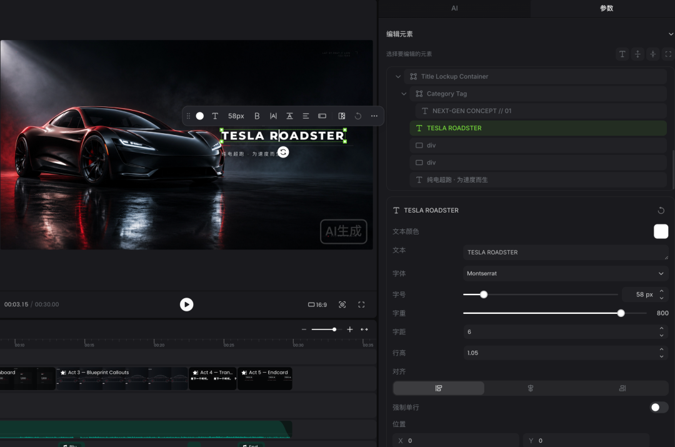Open text alignment option in floating toolbar

pos(306,116)
